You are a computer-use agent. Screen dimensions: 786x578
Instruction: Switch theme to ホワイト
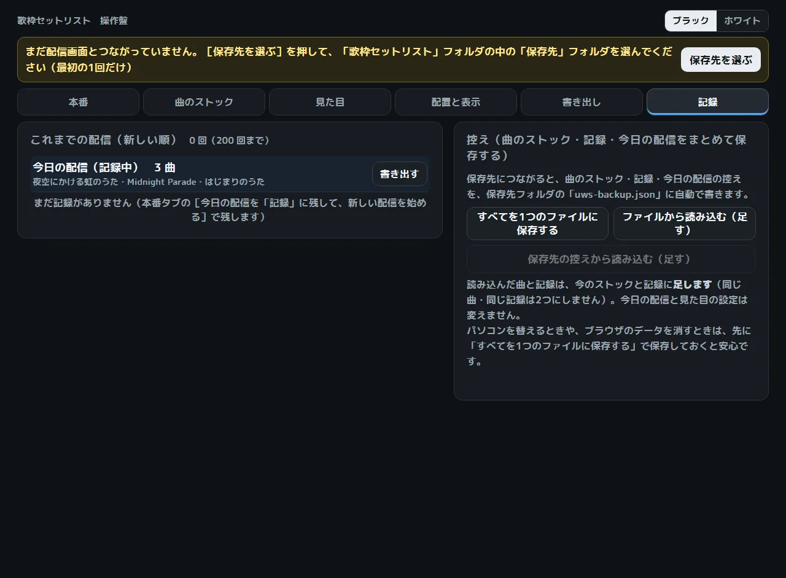point(742,21)
